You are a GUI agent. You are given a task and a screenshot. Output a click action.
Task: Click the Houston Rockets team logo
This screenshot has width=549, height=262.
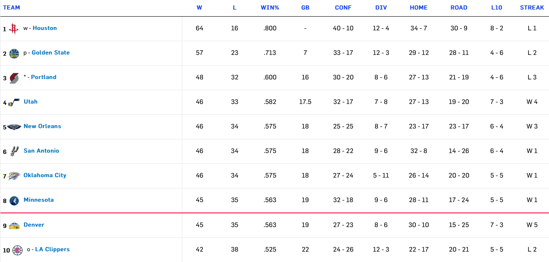point(14,29)
